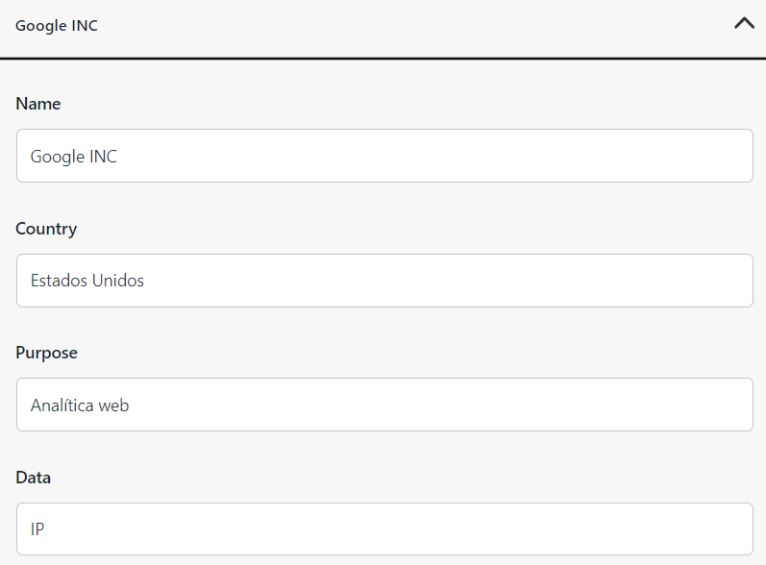Click empty header bar area beside title
Screen dimensions: 766x565
415,25
